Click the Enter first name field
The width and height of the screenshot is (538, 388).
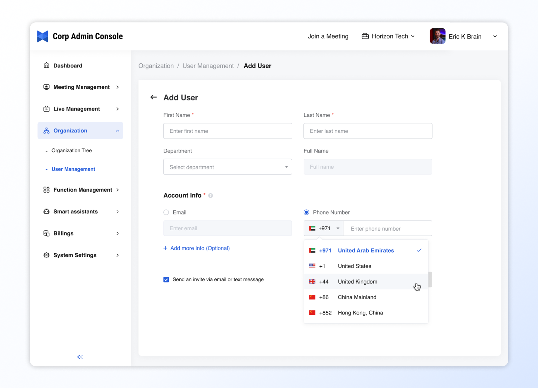pos(228,131)
